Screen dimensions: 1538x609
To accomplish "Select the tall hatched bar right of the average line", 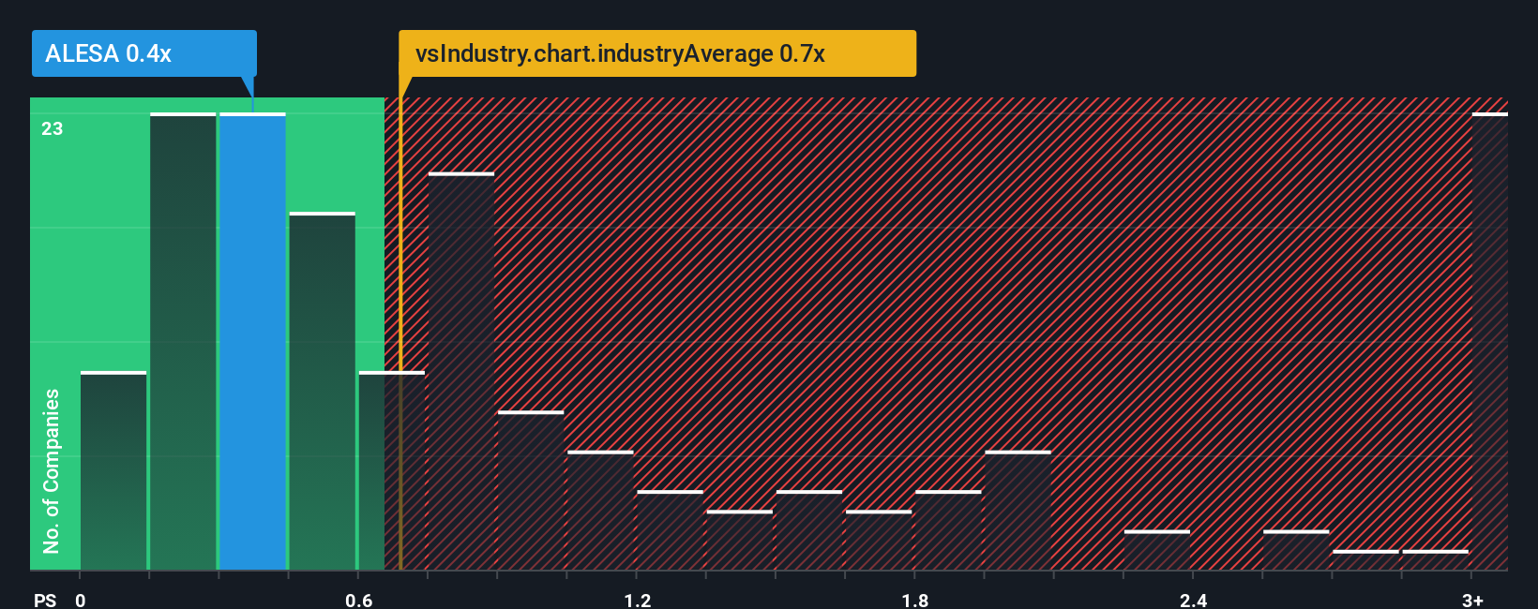I will click(x=461, y=371).
